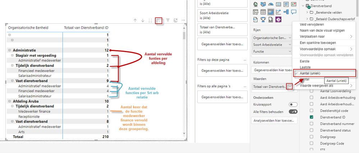The image size is (359, 153).
Task: Collapse Stagiair met vergoeding row
Action: (x=12, y=55)
